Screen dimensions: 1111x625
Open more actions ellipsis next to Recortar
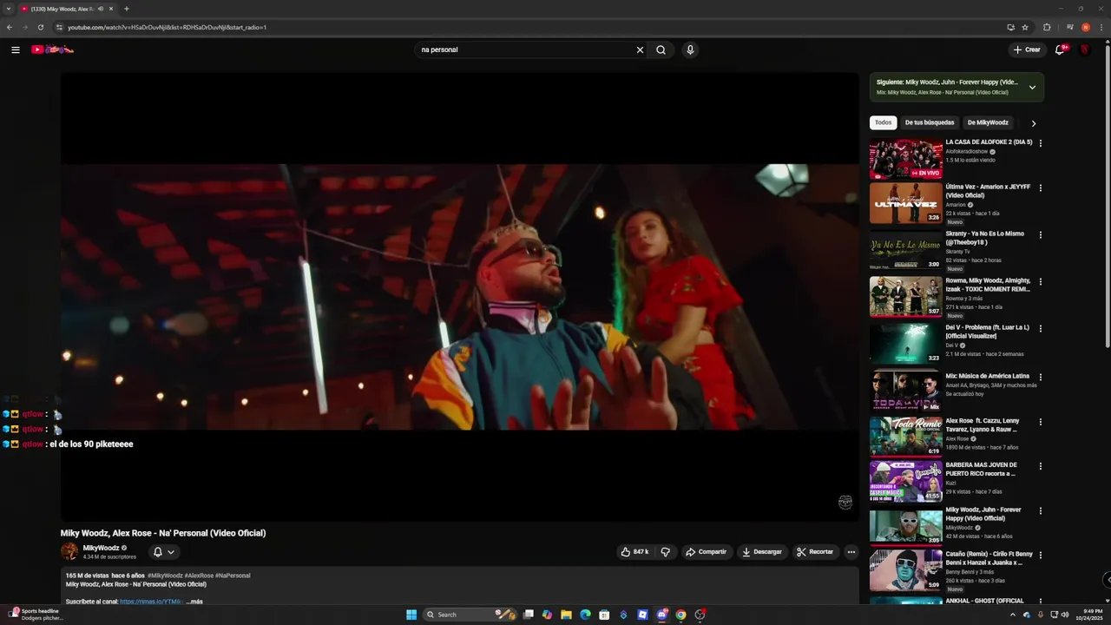tap(851, 552)
